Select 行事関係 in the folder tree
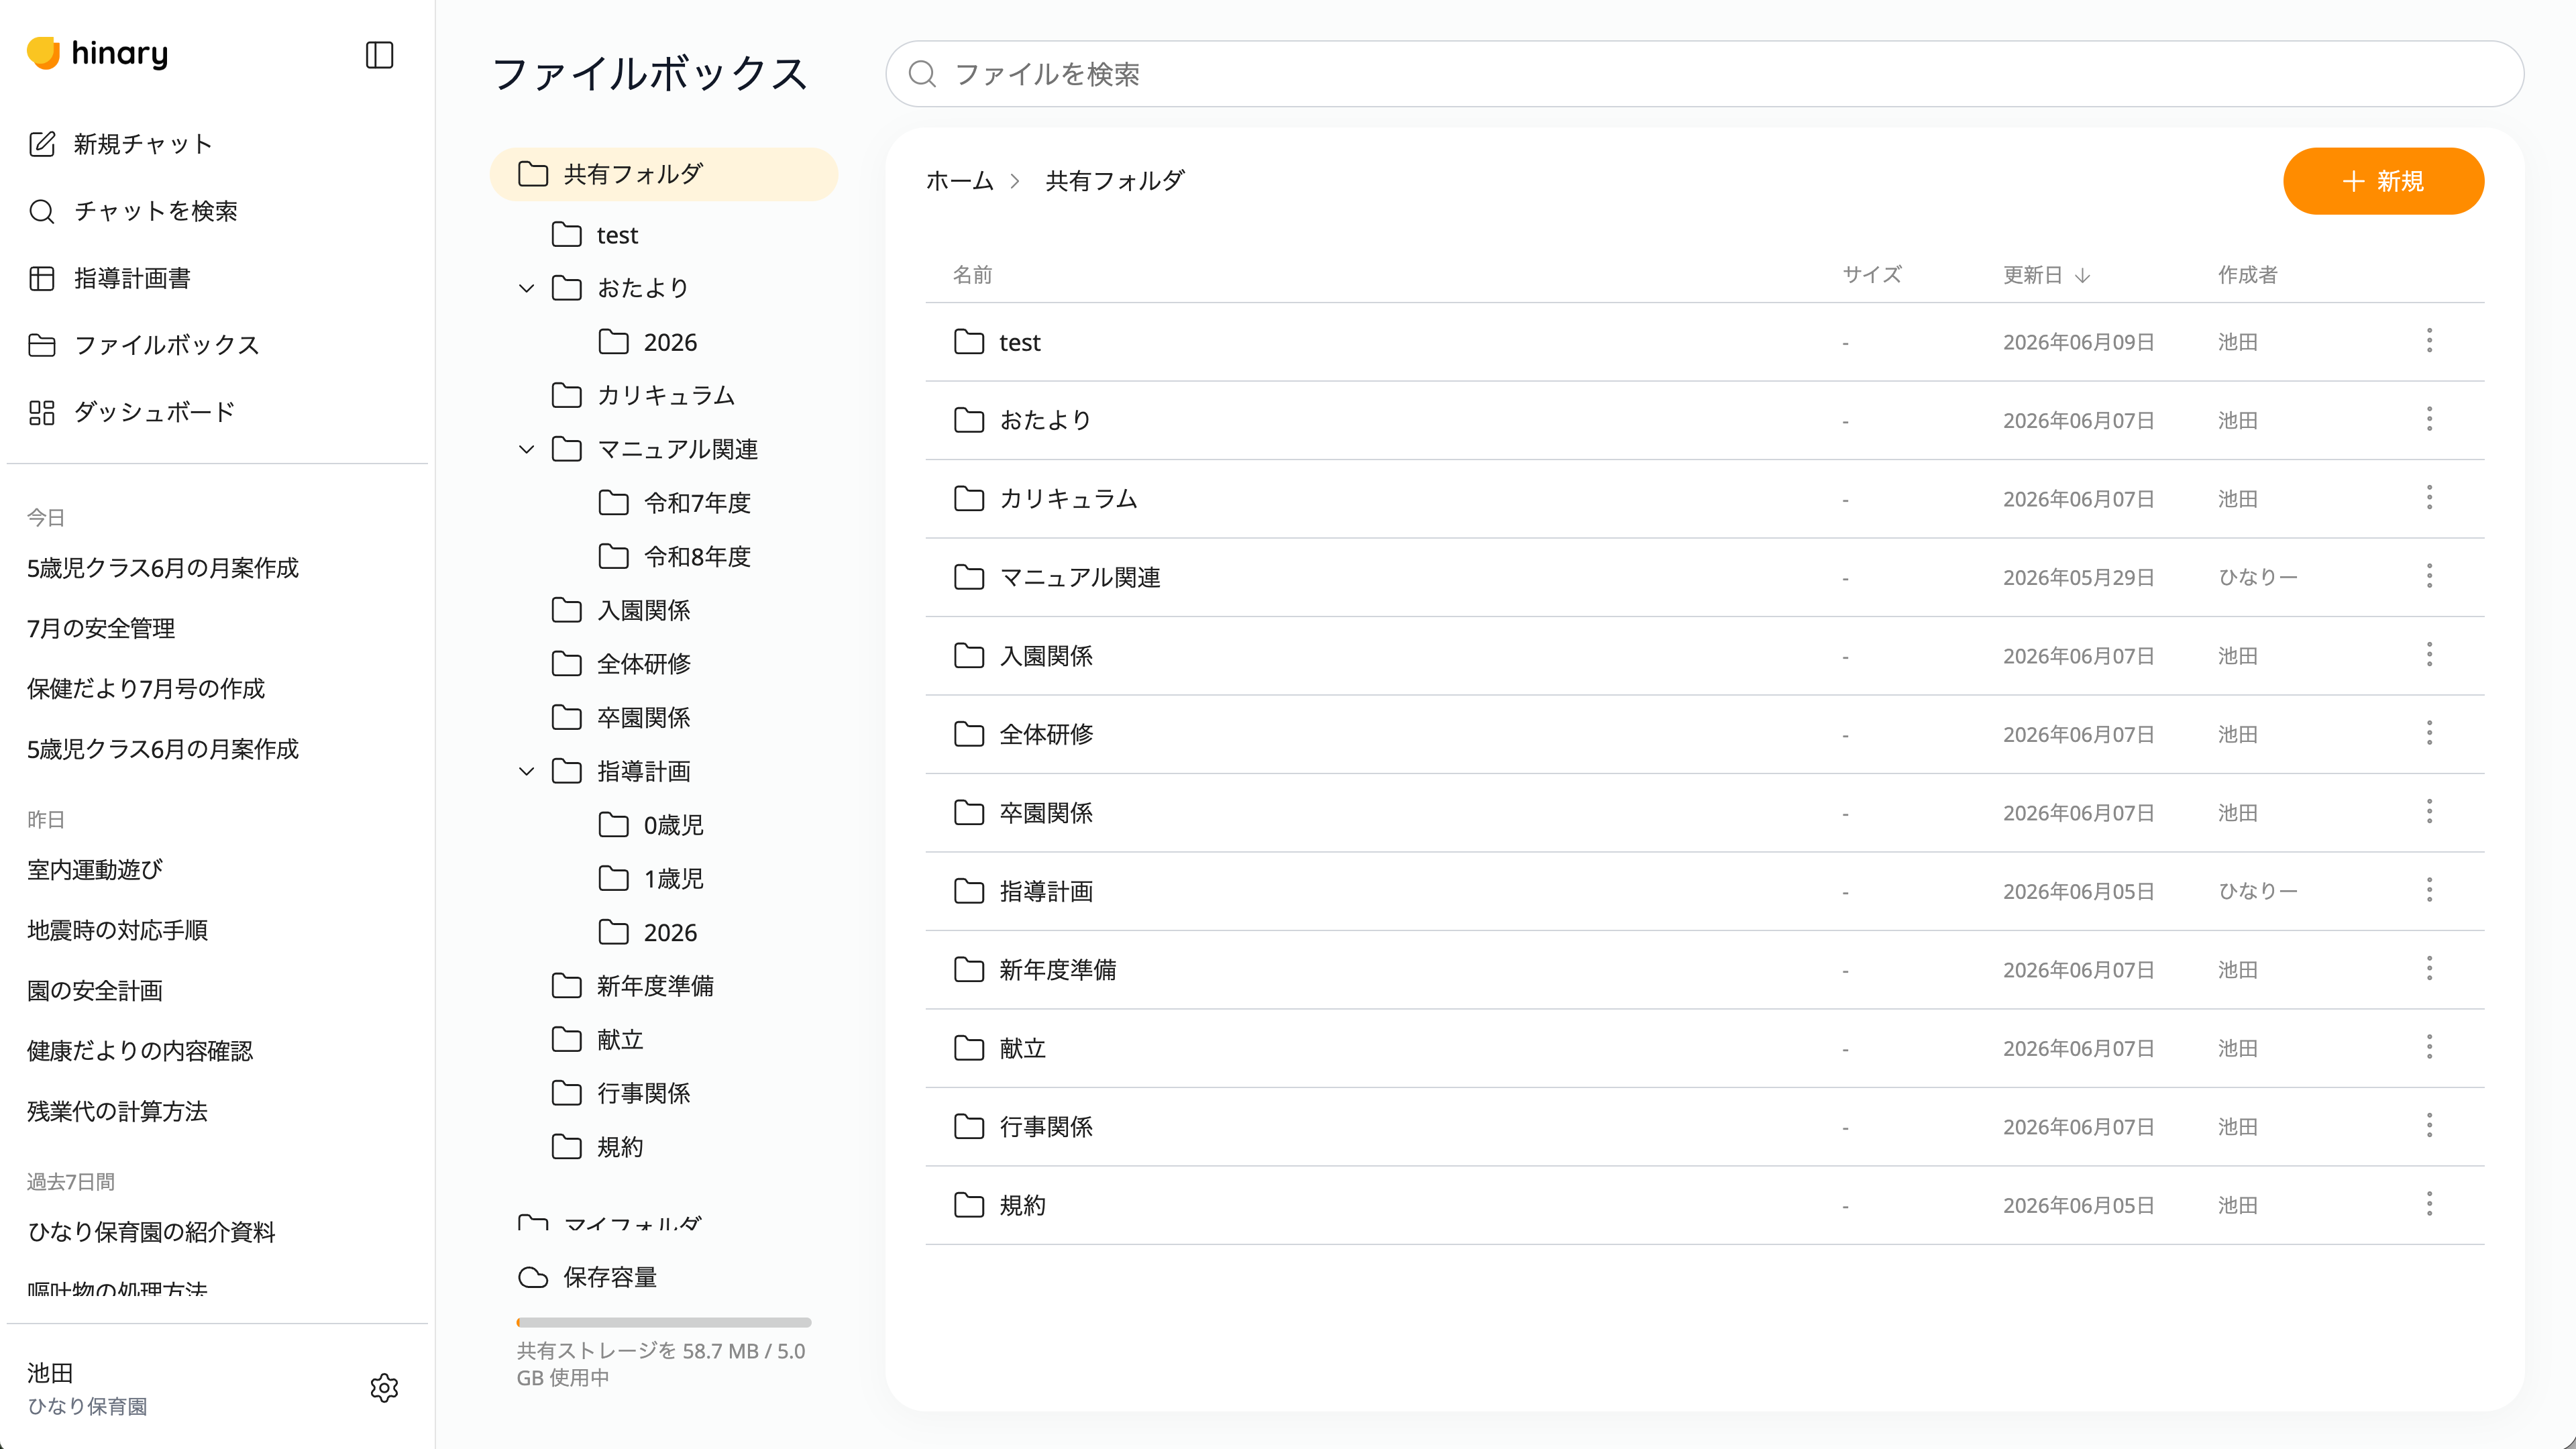The height and width of the screenshot is (1449, 2576). 620,1094
